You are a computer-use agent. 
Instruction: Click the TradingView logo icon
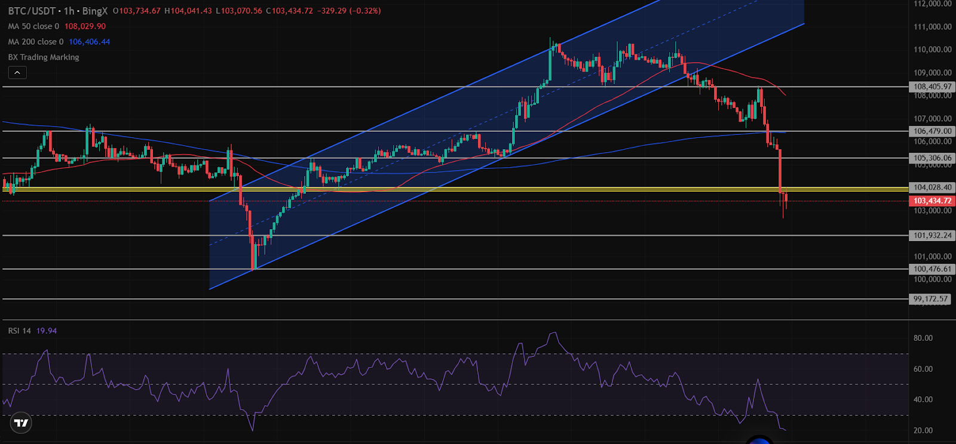tap(22, 423)
